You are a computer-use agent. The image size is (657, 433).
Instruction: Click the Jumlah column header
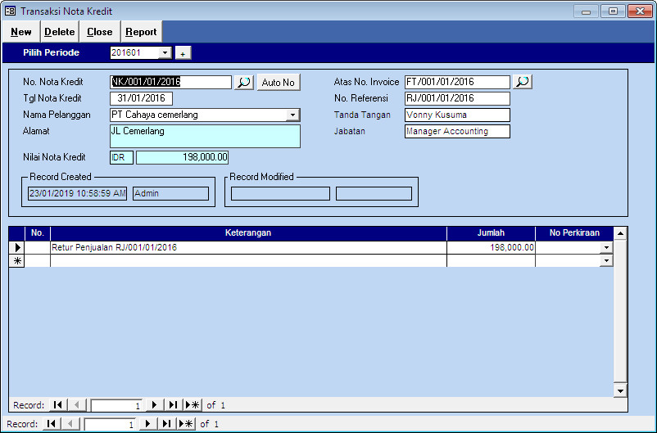click(491, 232)
